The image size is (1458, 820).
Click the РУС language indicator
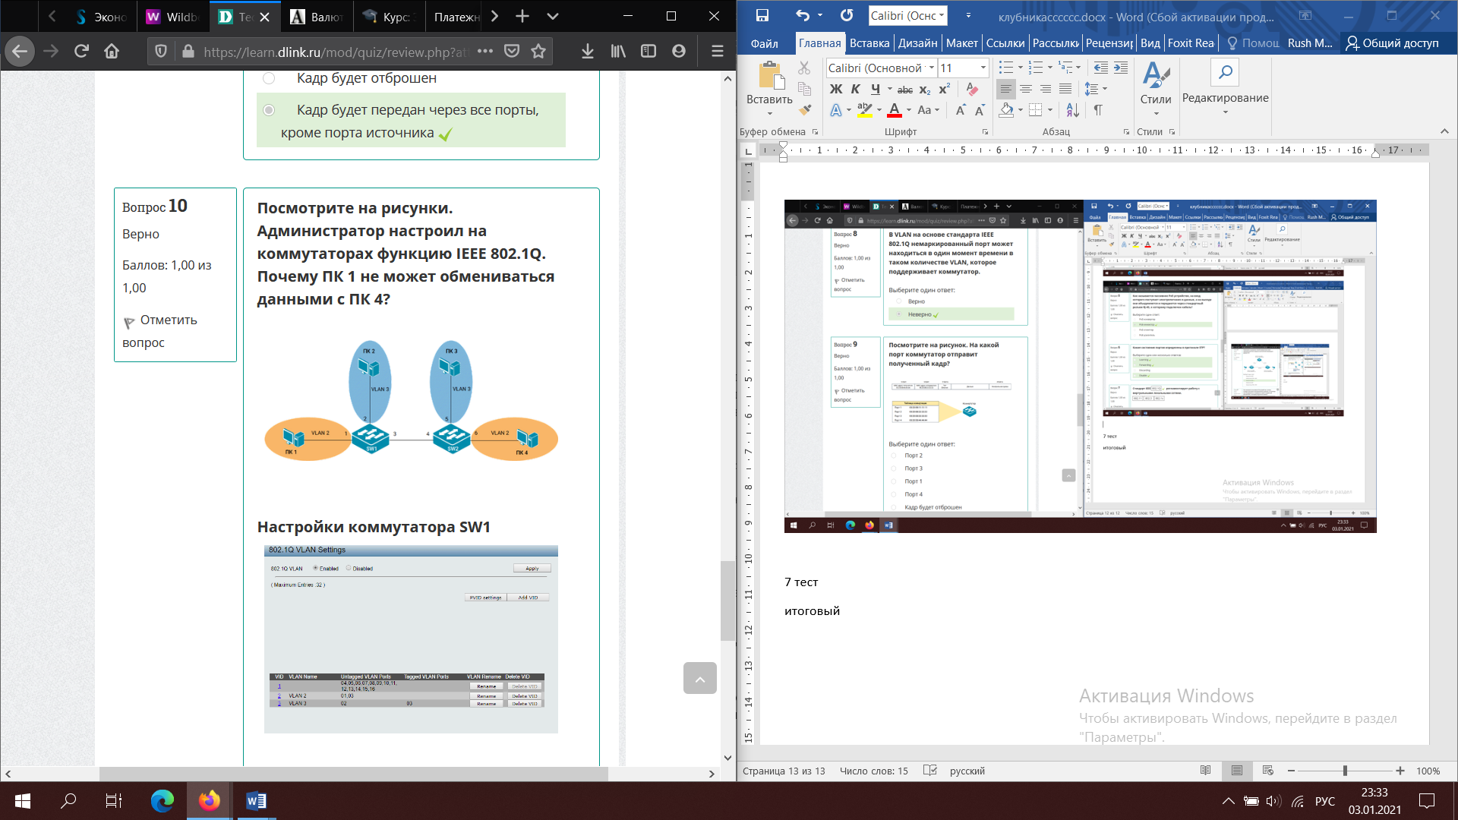click(1325, 801)
